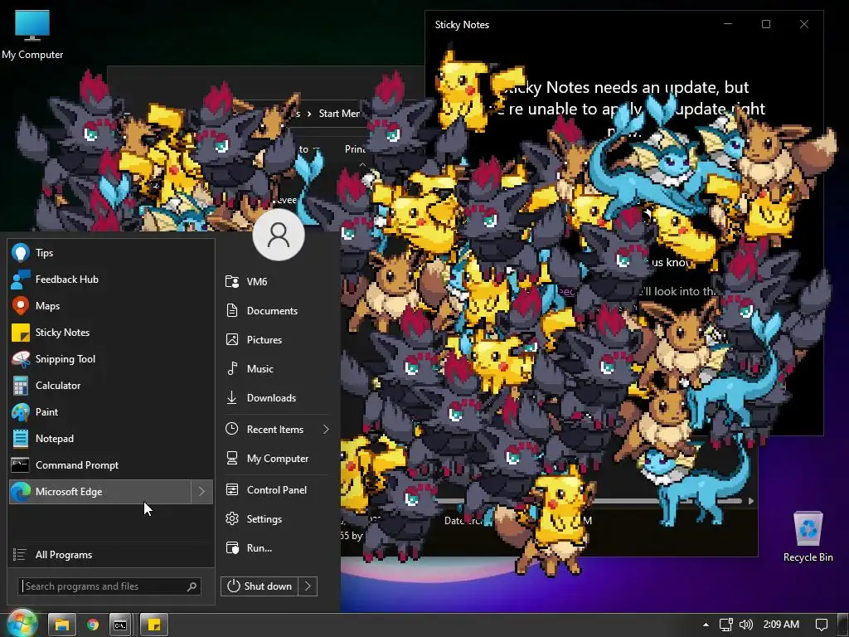
Task: Open My Computer desktop icon
Action: point(32,34)
